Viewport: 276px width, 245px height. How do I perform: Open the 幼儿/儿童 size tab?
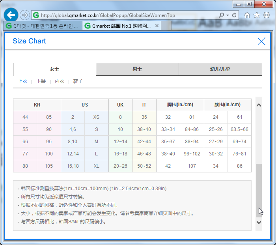click(220, 69)
